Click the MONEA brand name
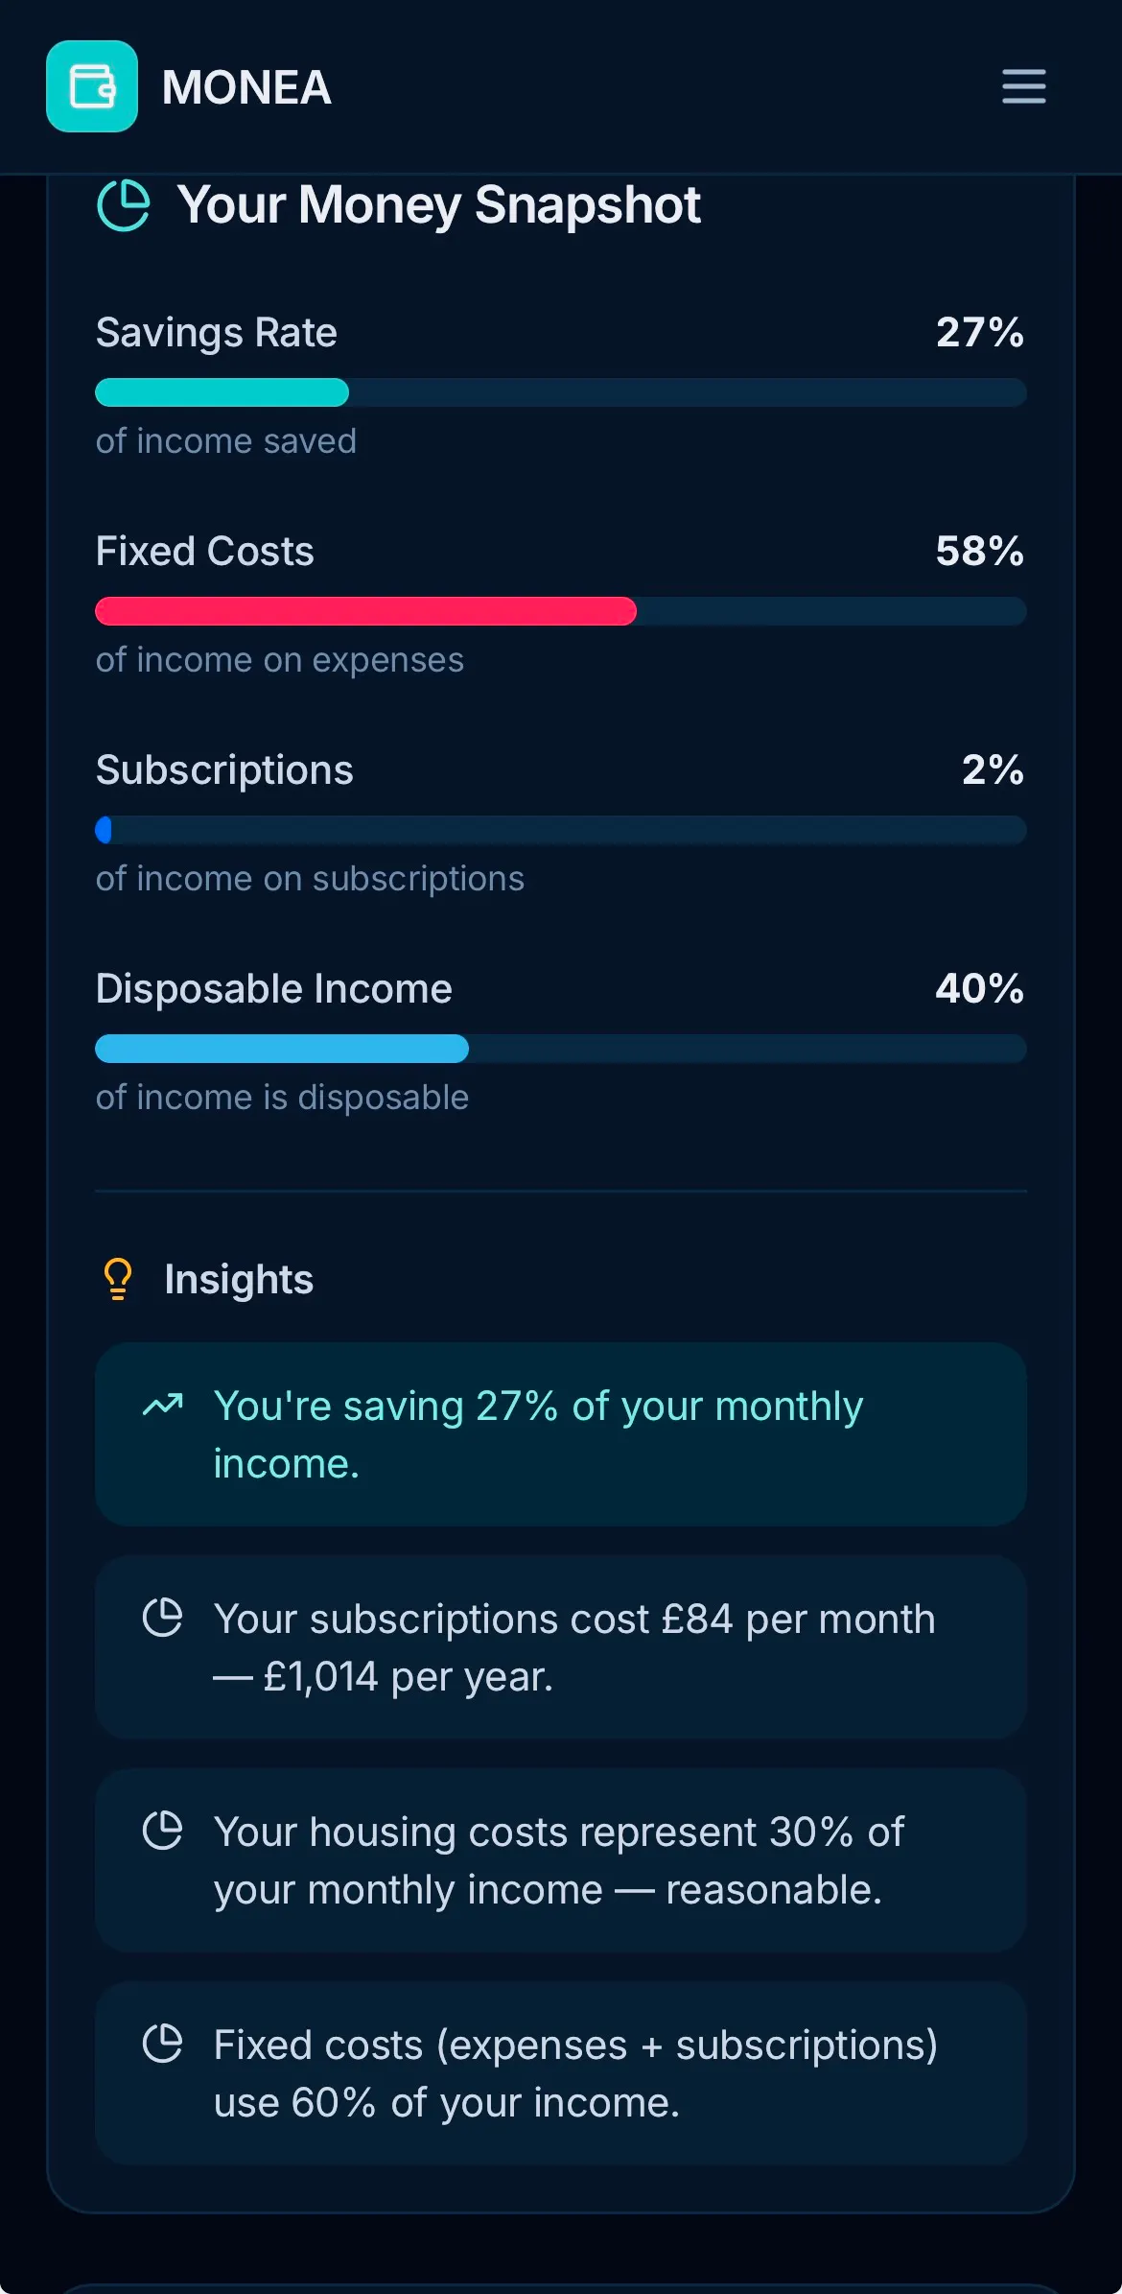This screenshot has width=1122, height=2294. tap(246, 87)
